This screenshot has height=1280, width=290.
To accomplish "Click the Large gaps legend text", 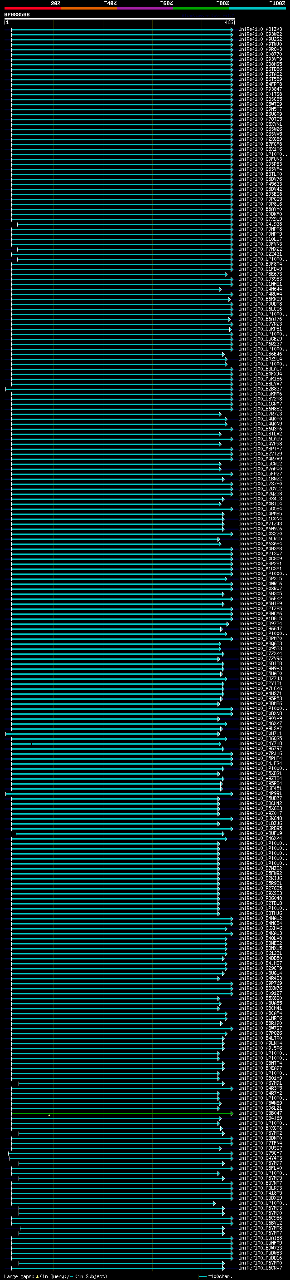I will tap(56, 1276).
